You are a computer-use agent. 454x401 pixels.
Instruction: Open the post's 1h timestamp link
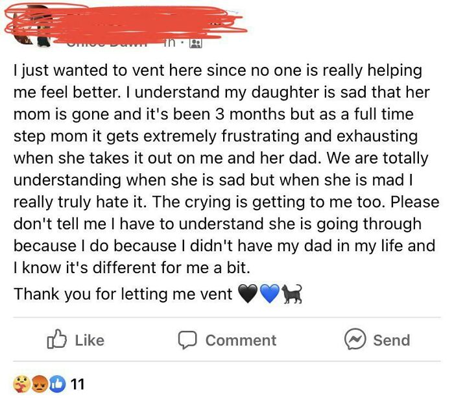point(169,43)
